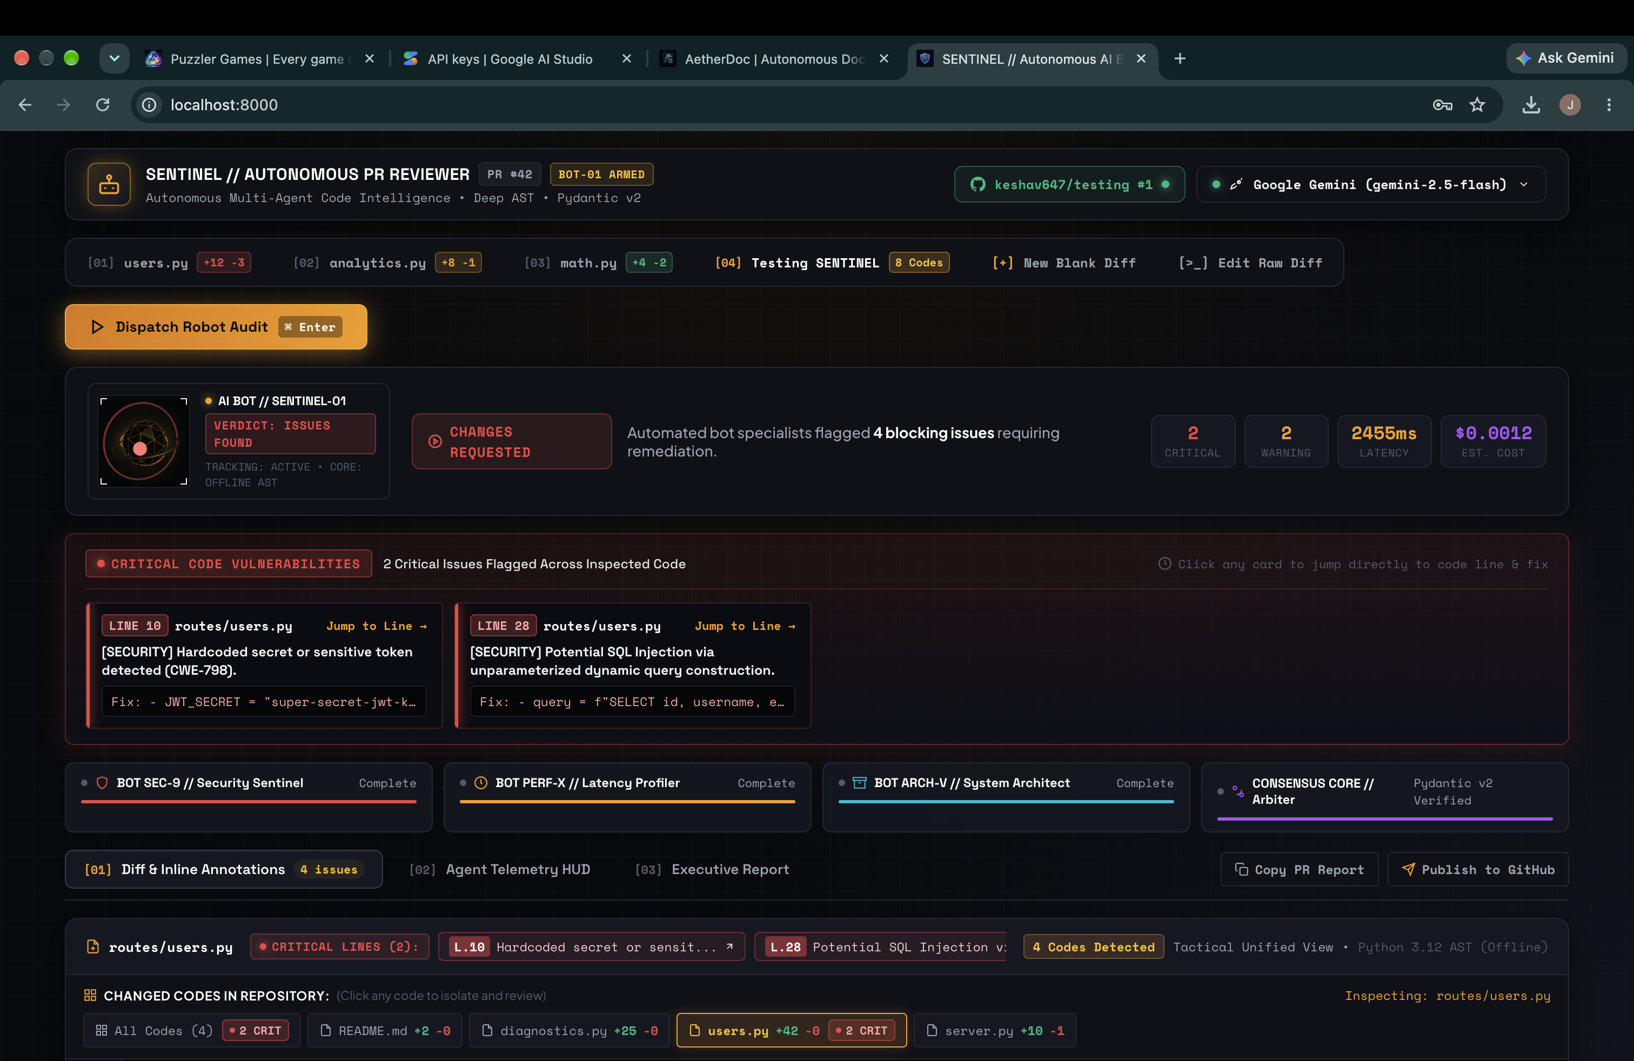Open the Chrome three-dot menu
Image resolution: width=1634 pixels, height=1061 pixels.
[x=1609, y=105]
